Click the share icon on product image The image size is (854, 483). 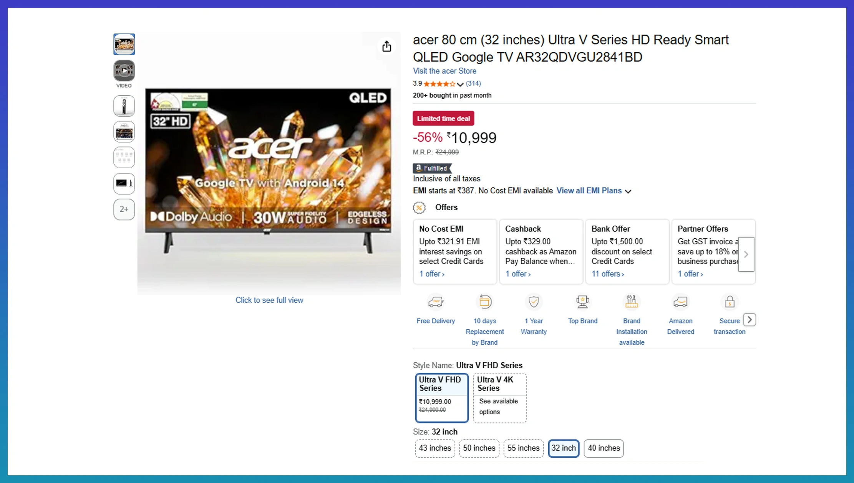click(386, 46)
